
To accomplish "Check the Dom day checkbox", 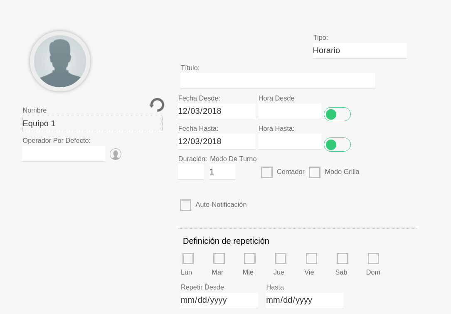I will click(x=373, y=259).
